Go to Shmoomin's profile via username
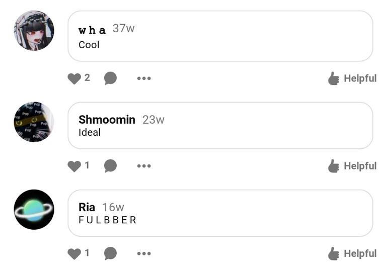The width and height of the screenshot is (380, 272). (x=107, y=120)
